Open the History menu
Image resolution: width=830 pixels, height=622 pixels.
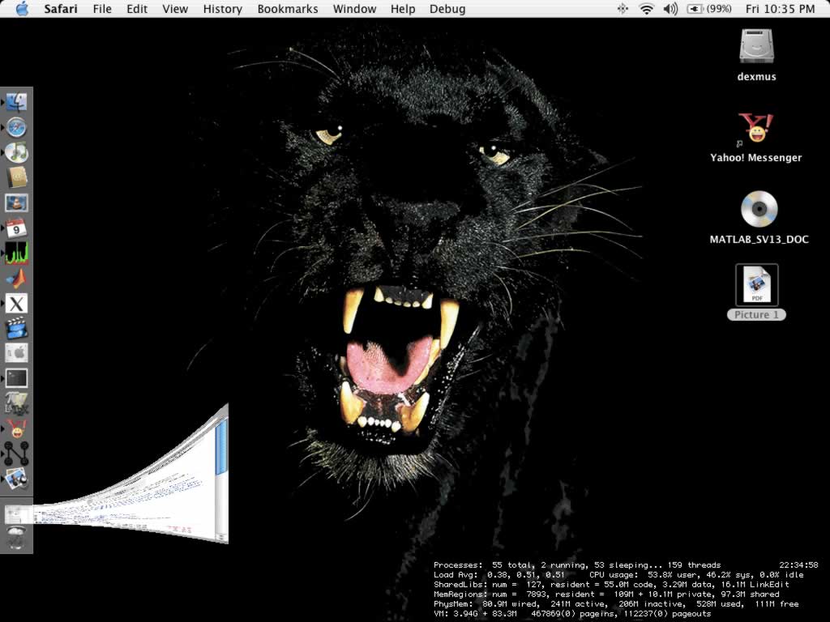[223, 8]
